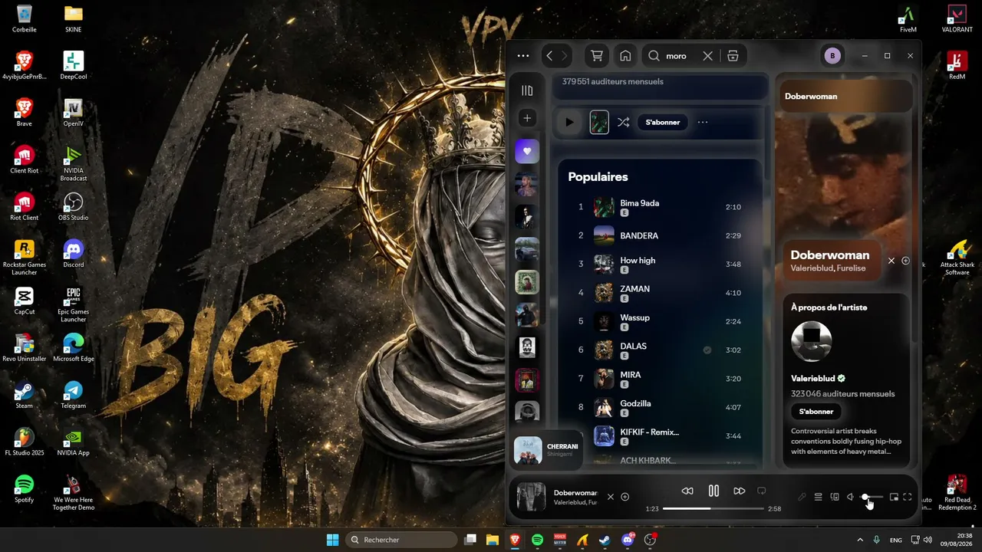
Task: Adjust the Spotify volume slider
Action: (873, 497)
